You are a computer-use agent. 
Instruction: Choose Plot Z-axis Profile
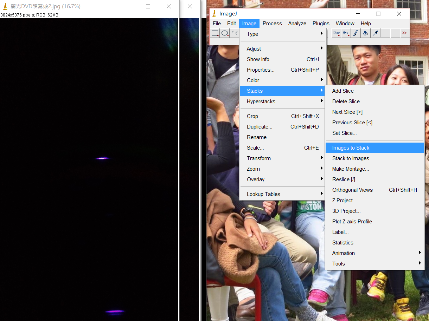(x=375, y=222)
